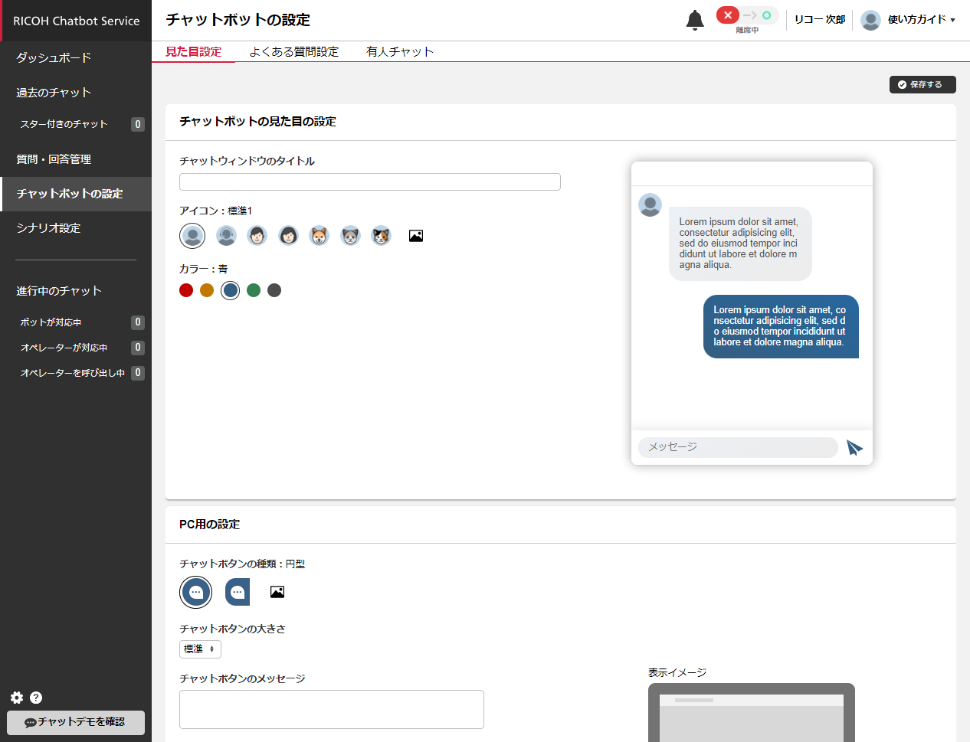Choose the Shiba dog avatar icon

pyautogui.click(x=319, y=236)
